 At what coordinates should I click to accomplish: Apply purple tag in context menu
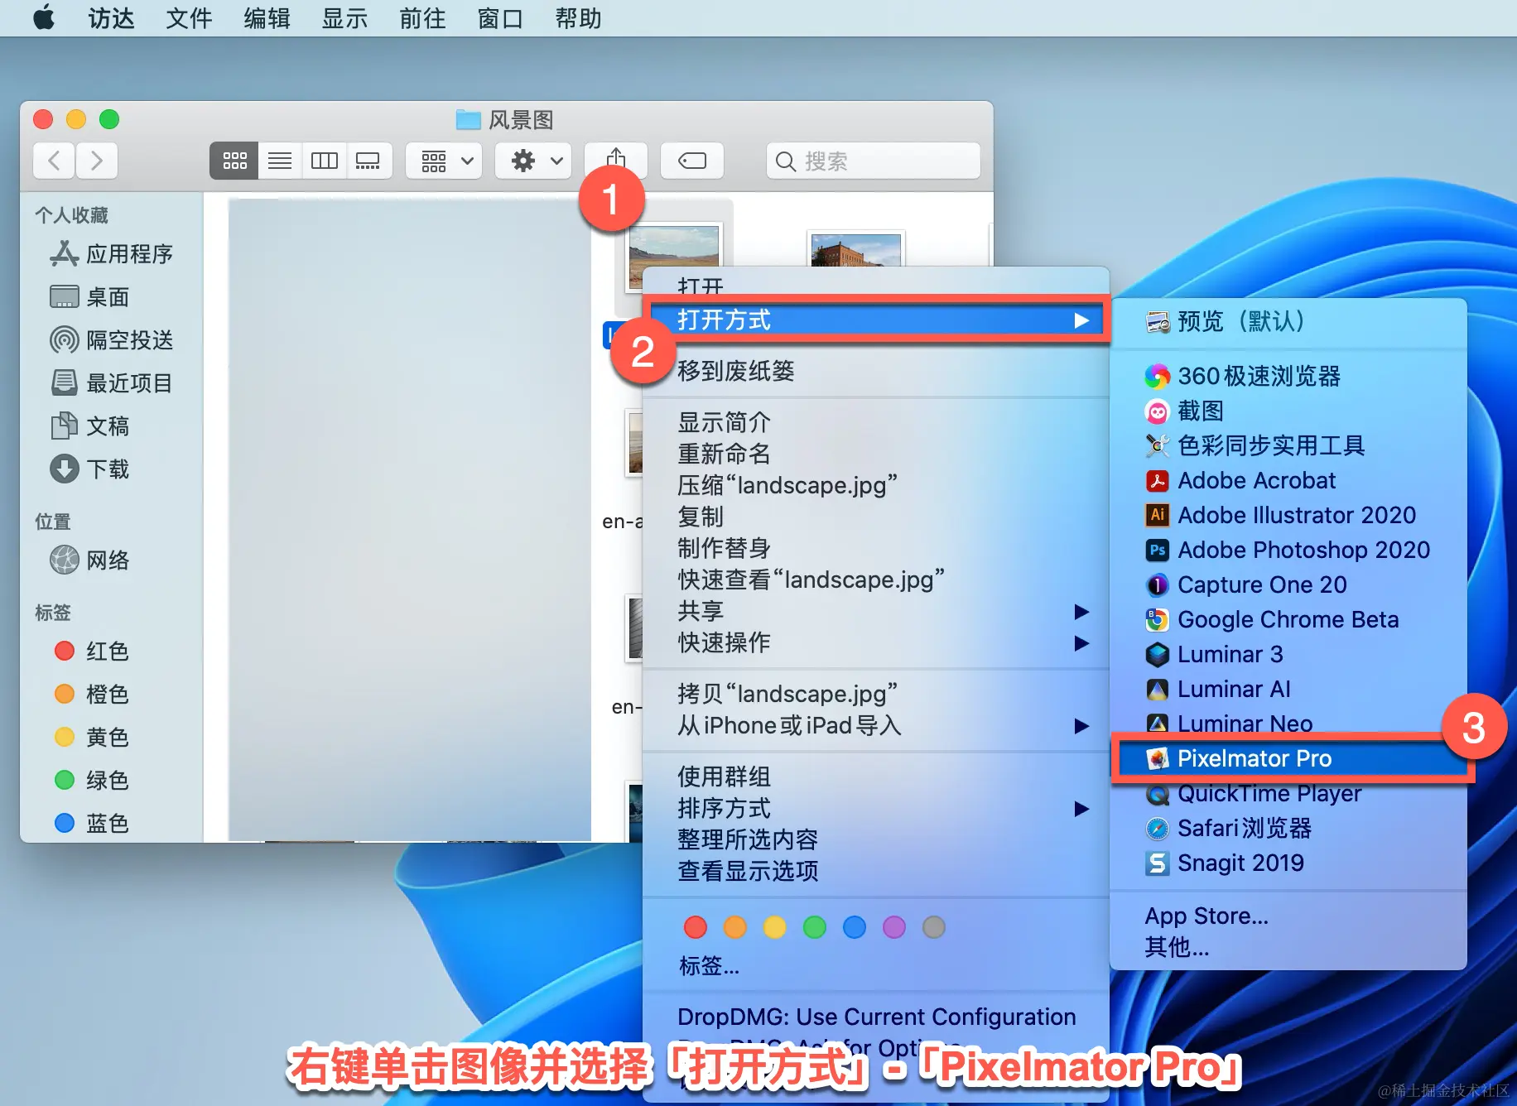pos(894,927)
